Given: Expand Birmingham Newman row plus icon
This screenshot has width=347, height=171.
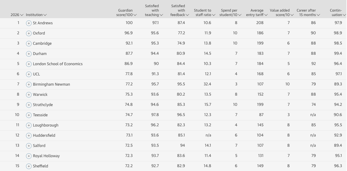Looking at the screenshot, I should (29, 85).
